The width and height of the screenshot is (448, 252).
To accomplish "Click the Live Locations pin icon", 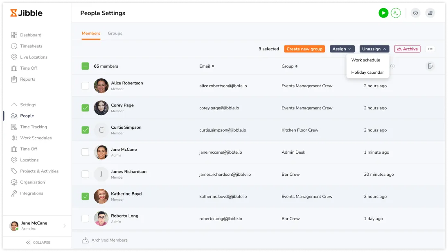I will coord(14,57).
